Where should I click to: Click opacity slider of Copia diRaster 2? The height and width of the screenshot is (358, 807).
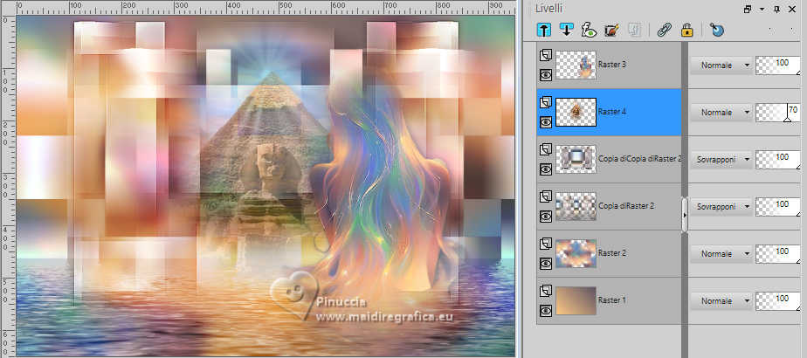pos(778,207)
